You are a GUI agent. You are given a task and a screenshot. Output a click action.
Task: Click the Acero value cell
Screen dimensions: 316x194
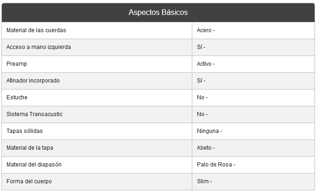[205, 30]
